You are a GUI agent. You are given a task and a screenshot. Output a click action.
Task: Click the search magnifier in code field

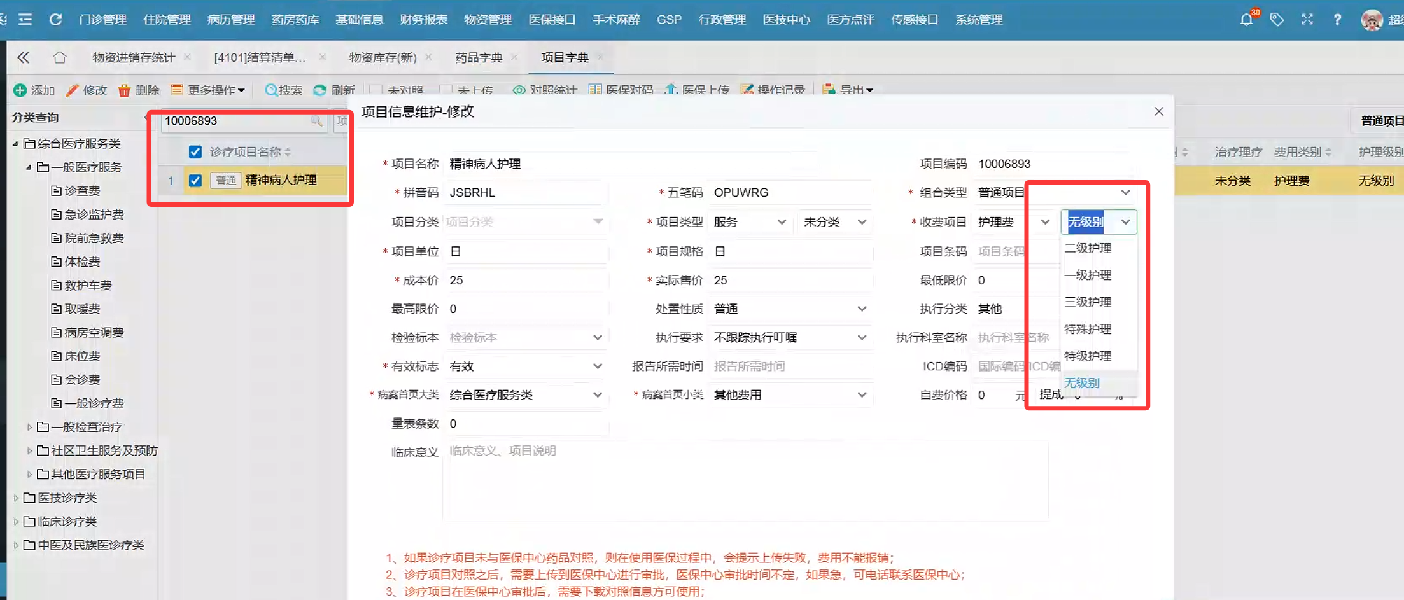316,121
